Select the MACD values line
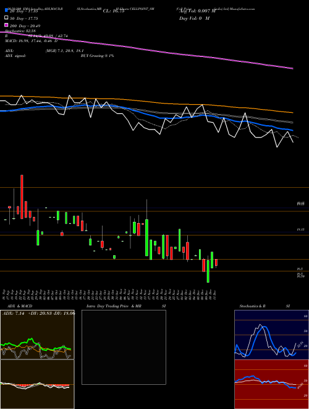The width and height of the screenshot is (309, 409). click(x=32, y=41)
